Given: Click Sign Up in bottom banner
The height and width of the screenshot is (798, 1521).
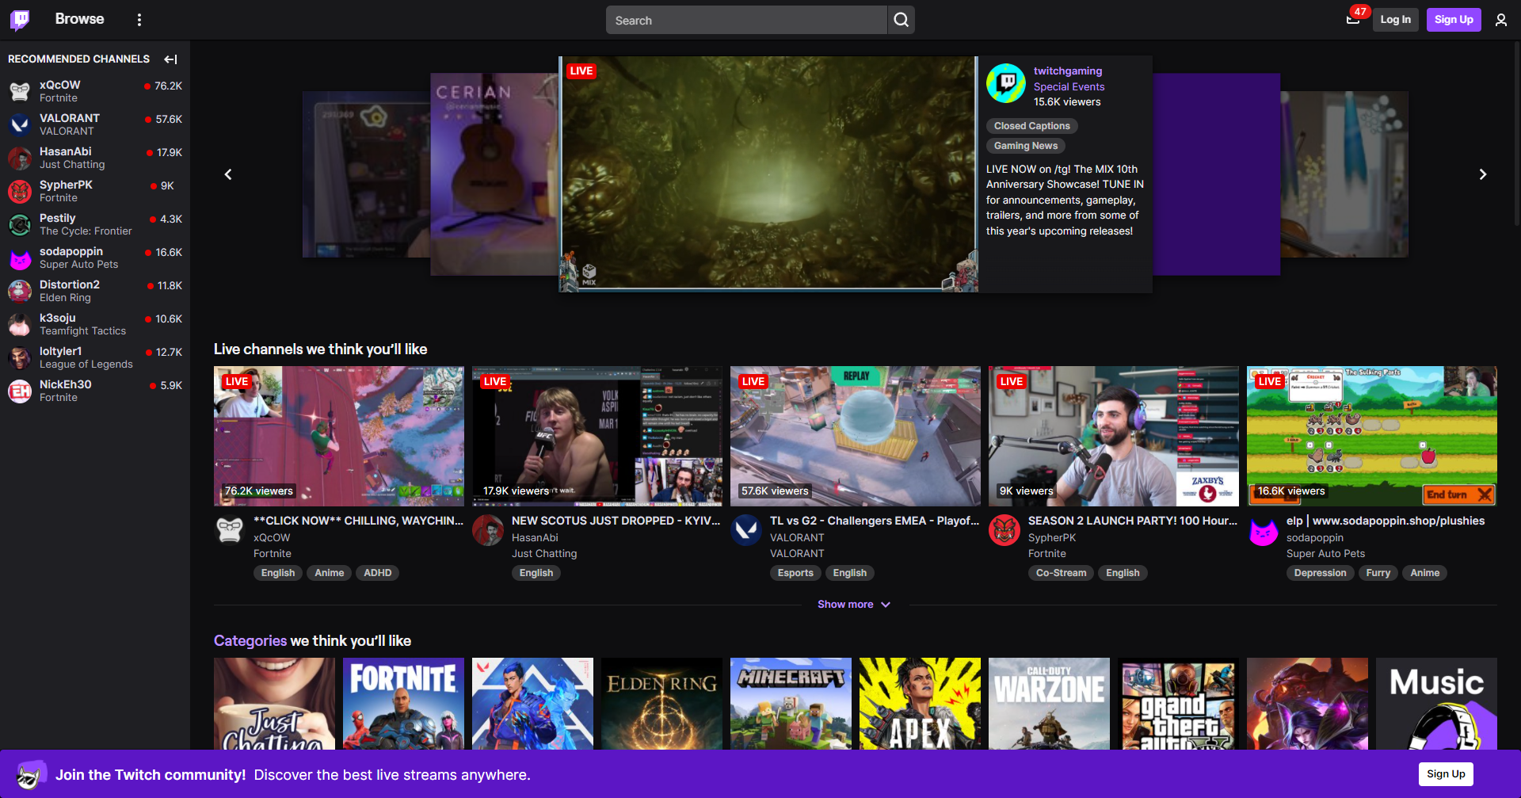Looking at the screenshot, I should tap(1446, 774).
